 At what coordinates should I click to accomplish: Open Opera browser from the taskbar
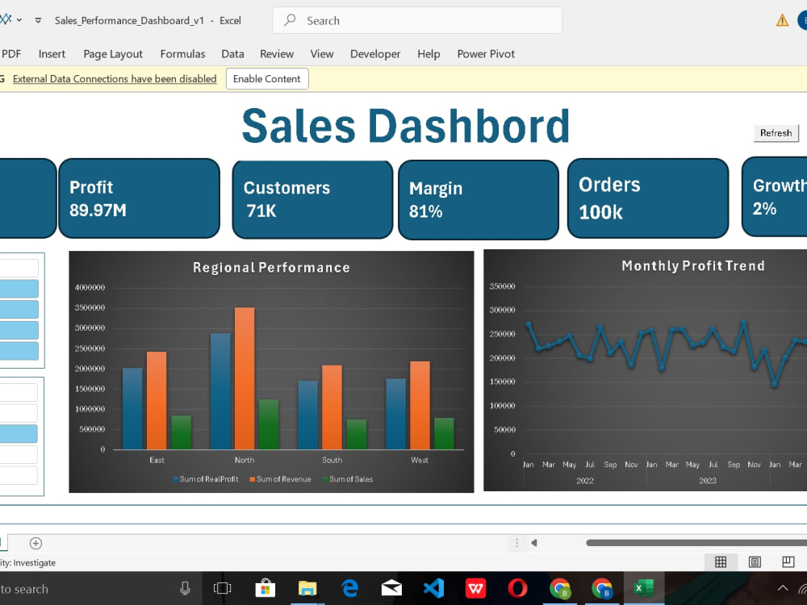(x=518, y=588)
